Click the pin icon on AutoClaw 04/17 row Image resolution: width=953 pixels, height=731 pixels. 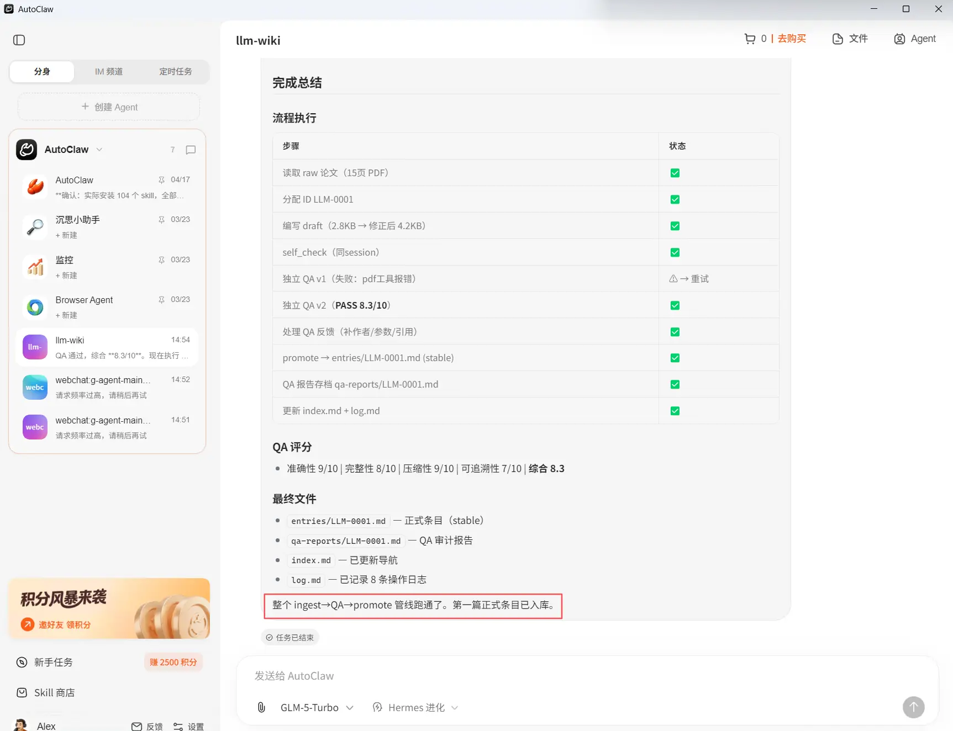tap(161, 180)
